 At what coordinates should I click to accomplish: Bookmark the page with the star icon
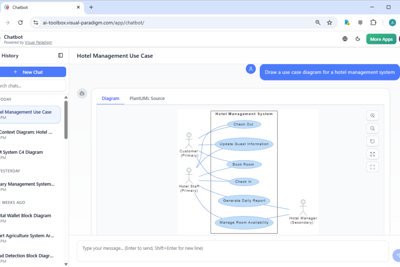pos(330,22)
